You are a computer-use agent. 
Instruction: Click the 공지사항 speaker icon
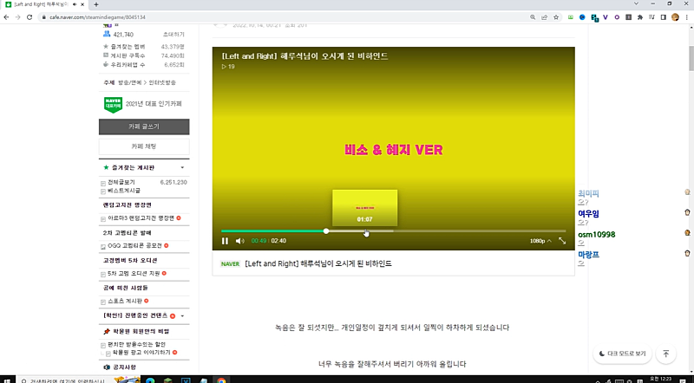(106, 367)
